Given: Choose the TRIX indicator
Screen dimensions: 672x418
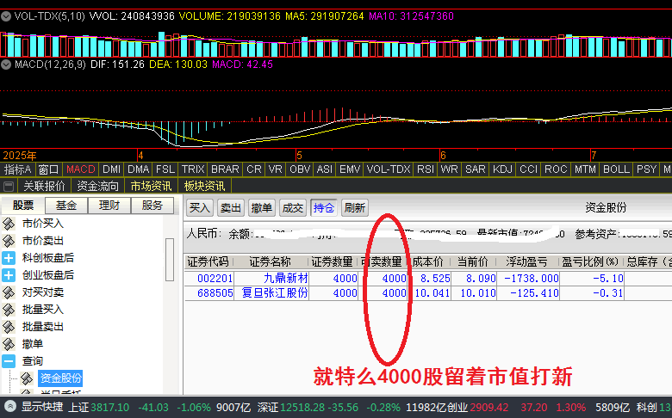Looking at the screenshot, I should 193,169.
